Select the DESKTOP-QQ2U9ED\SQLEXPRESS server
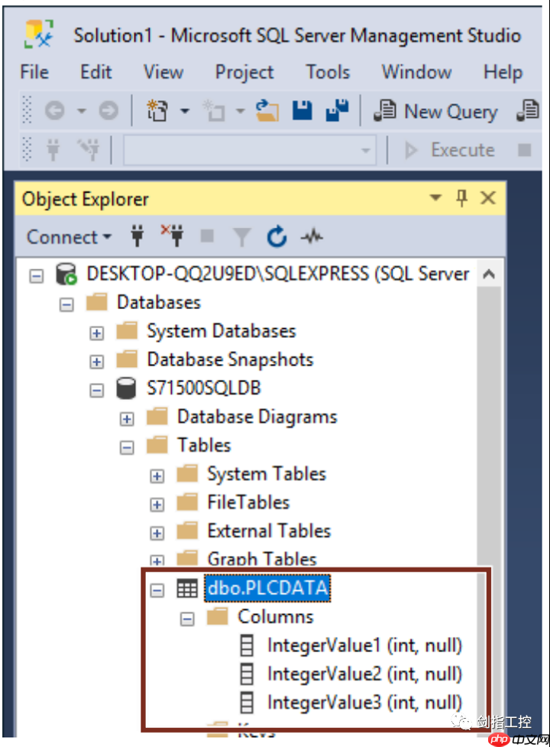Viewport: 550px width, 747px height. (278, 274)
